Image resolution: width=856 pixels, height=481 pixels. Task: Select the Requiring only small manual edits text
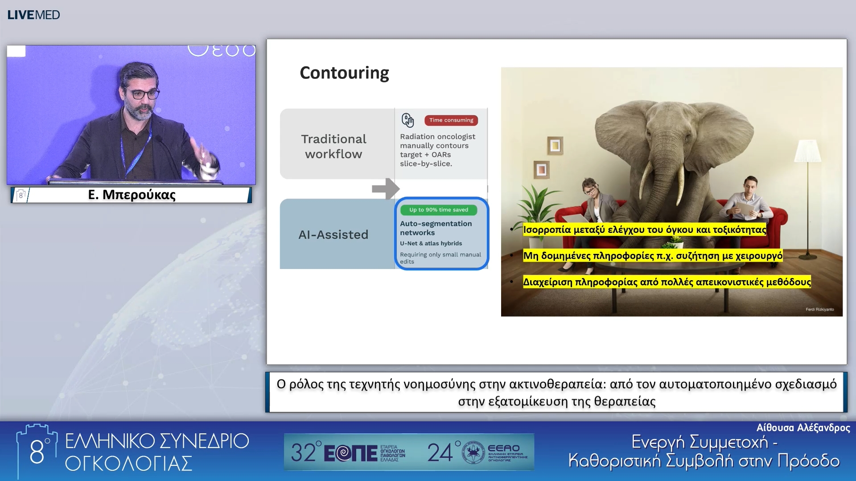pos(440,258)
